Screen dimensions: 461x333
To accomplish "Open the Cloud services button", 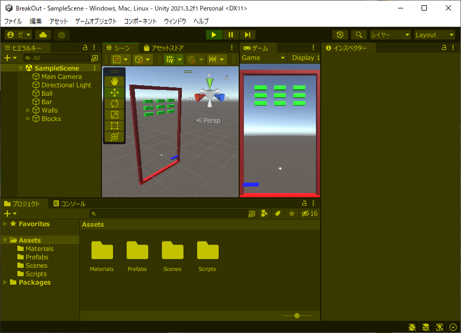I will click(x=43, y=35).
